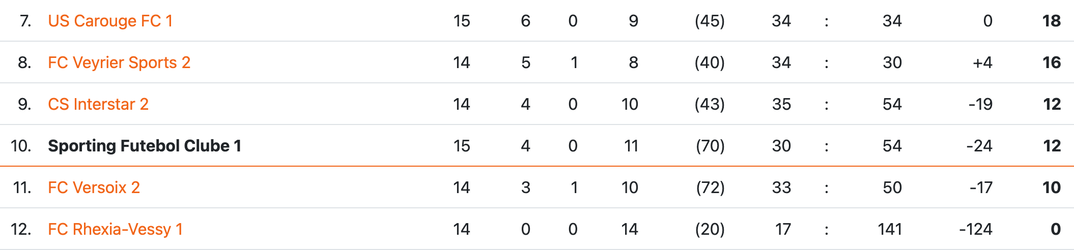Open the US Carouge FC 1 team link
1074x250 pixels.
pyautogui.click(x=110, y=21)
